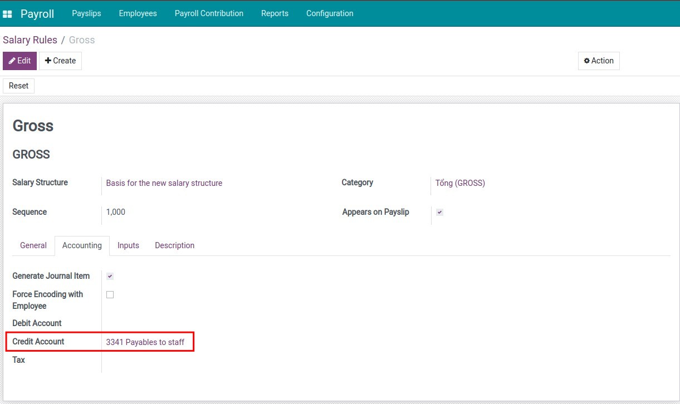Image resolution: width=680 pixels, height=404 pixels.
Task: Expand the Configuration menu
Action: click(x=330, y=13)
